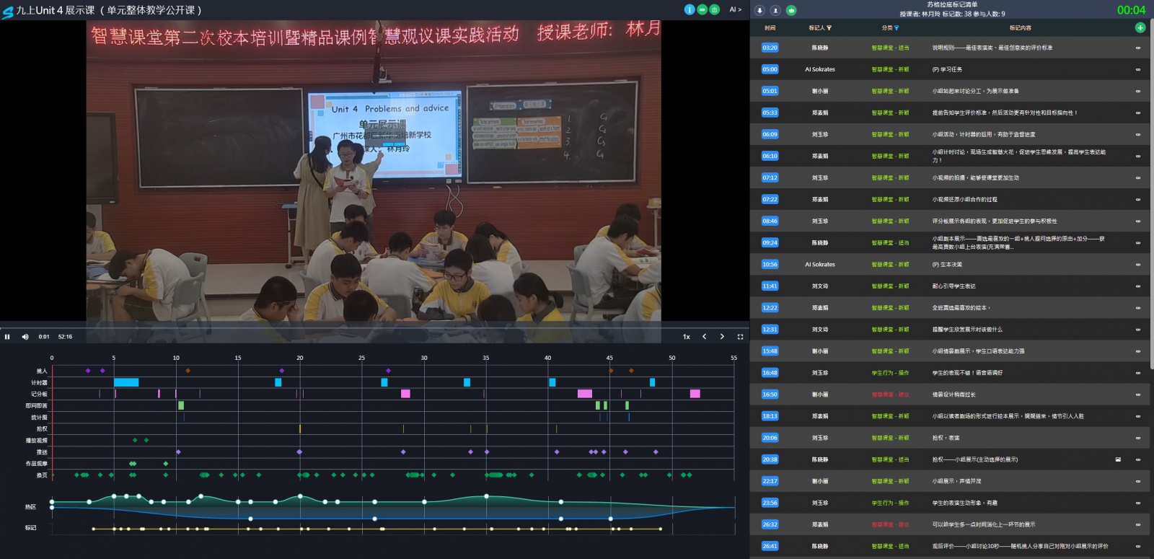The image size is (1154, 559).
Task: Click the green robot icon
Action: tap(791, 10)
